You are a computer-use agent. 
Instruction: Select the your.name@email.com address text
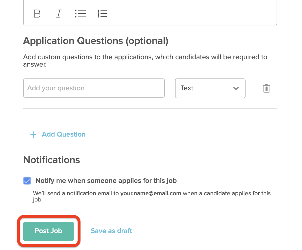pos(151,193)
